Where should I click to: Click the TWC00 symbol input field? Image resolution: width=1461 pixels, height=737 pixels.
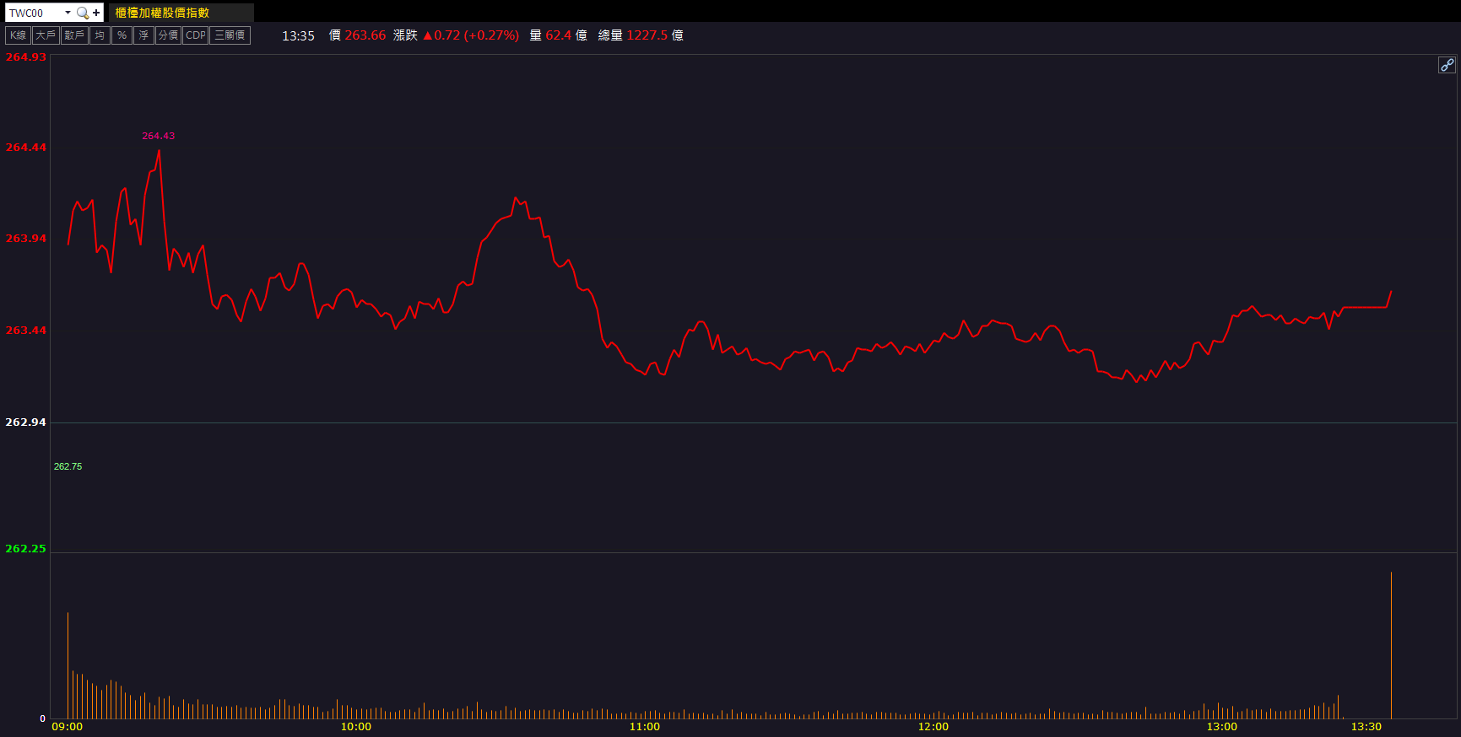click(34, 13)
